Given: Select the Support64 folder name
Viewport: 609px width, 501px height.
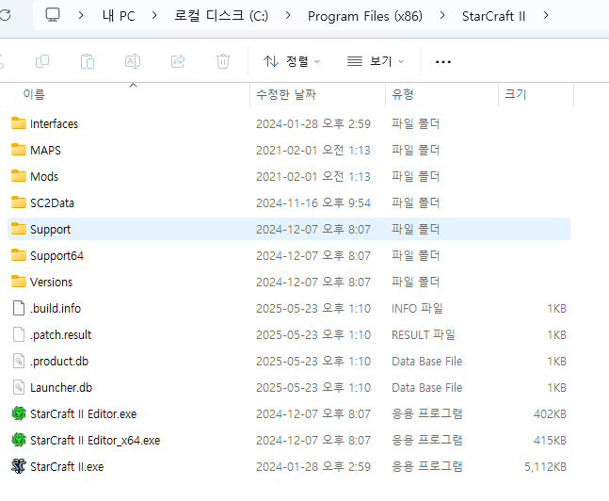Looking at the screenshot, I should coord(56,256).
